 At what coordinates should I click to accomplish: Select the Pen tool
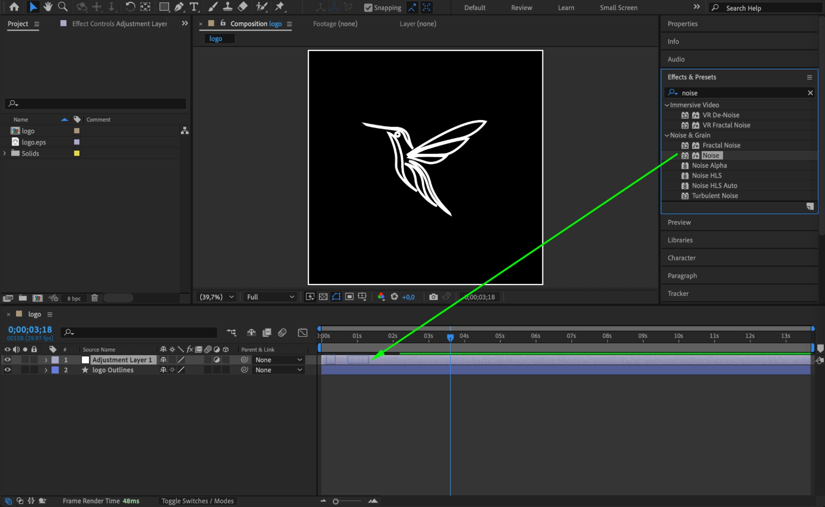(x=179, y=7)
